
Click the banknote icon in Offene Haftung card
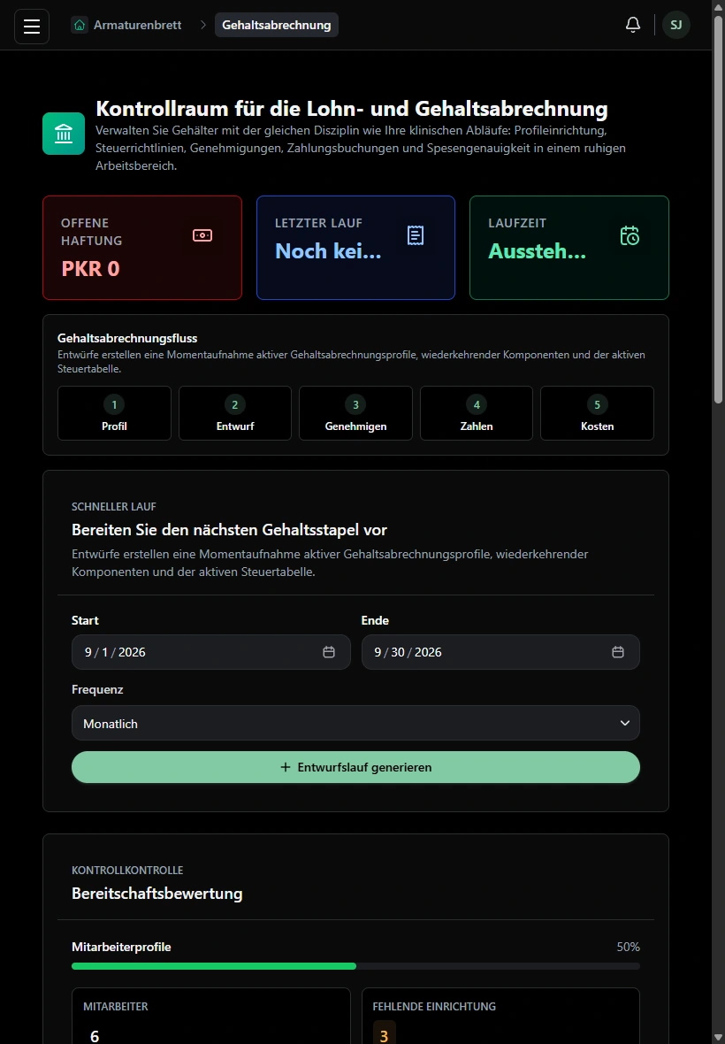pyautogui.click(x=202, y=235)
